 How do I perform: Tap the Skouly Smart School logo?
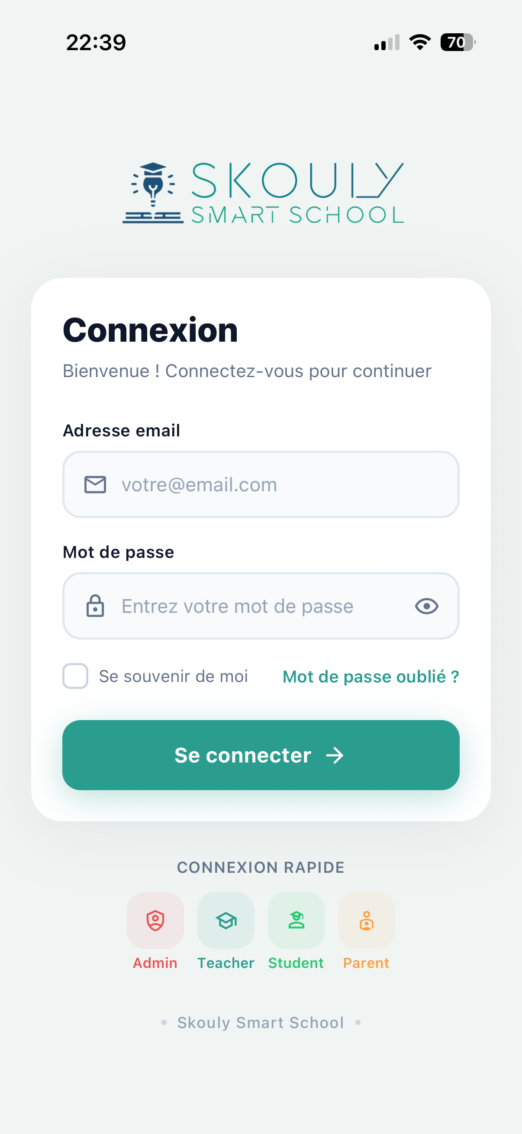click(x=263, y=193)
